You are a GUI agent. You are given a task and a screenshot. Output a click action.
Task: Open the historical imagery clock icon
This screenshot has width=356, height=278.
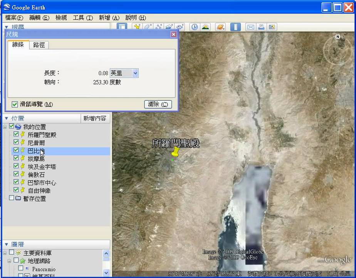coord(194,27)
